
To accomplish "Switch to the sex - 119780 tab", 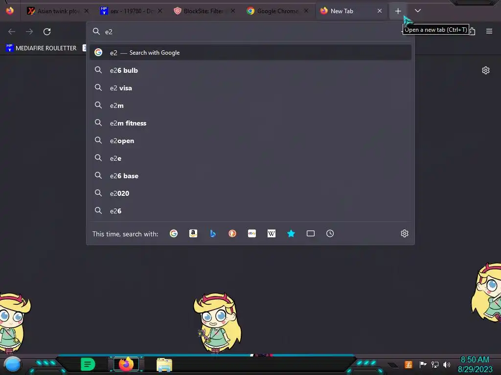I will 131,11.
